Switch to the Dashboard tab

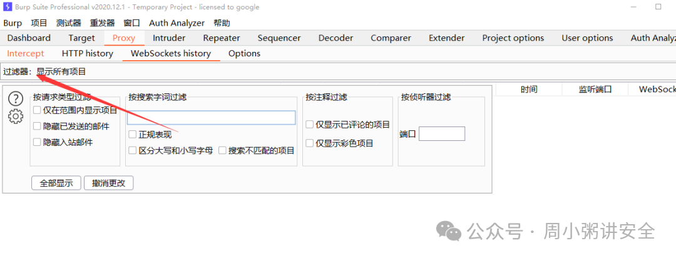pyautogui.click(x=29, y=38)
